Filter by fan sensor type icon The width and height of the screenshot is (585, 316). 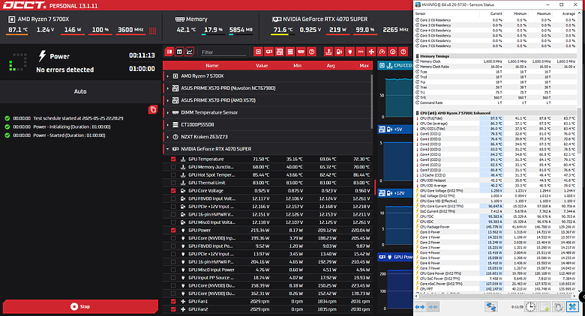tap(371, 52)
